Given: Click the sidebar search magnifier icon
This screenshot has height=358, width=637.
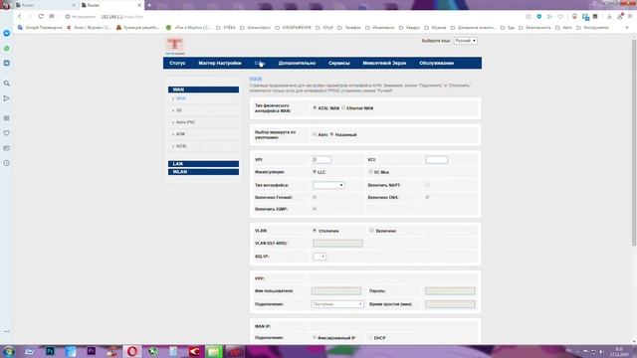Looking at the screenshot, I should pos(7,83).
